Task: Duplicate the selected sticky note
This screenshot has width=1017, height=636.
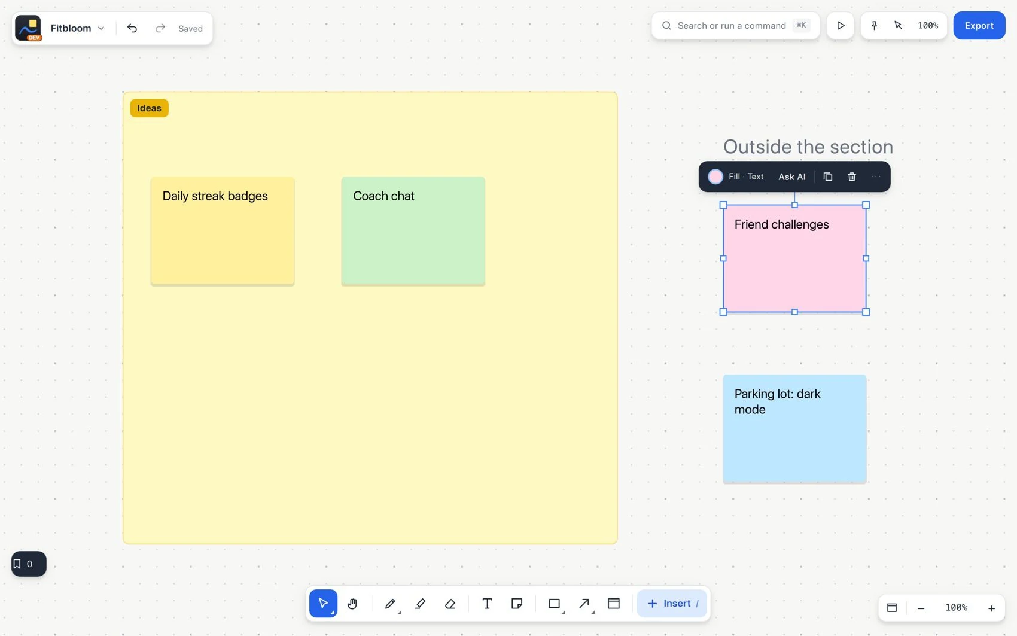Action: click(828, 177)
